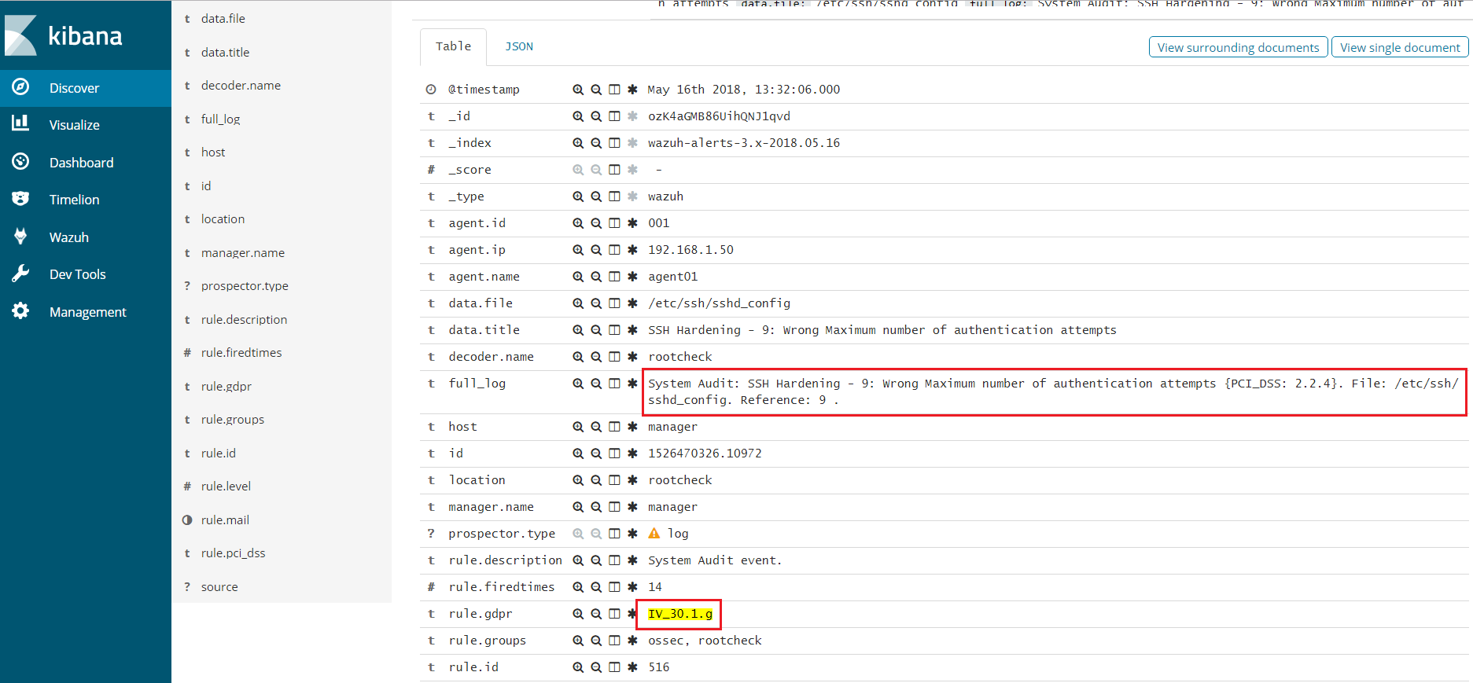Select manager.name in the field list
1473x683 pixels.
pyautogui.click(x=242, y=253)
